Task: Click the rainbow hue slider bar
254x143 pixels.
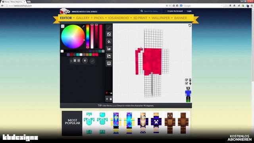Action: (88, 36)
